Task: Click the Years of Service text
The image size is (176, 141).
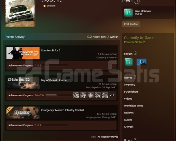Action: pos(143,11)
